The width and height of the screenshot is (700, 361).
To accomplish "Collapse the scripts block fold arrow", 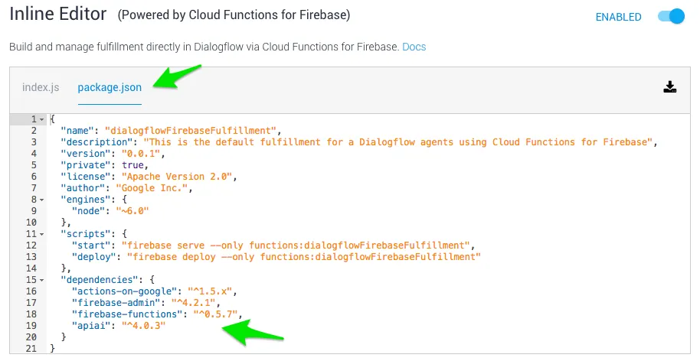I will click(x=41, y=233).
